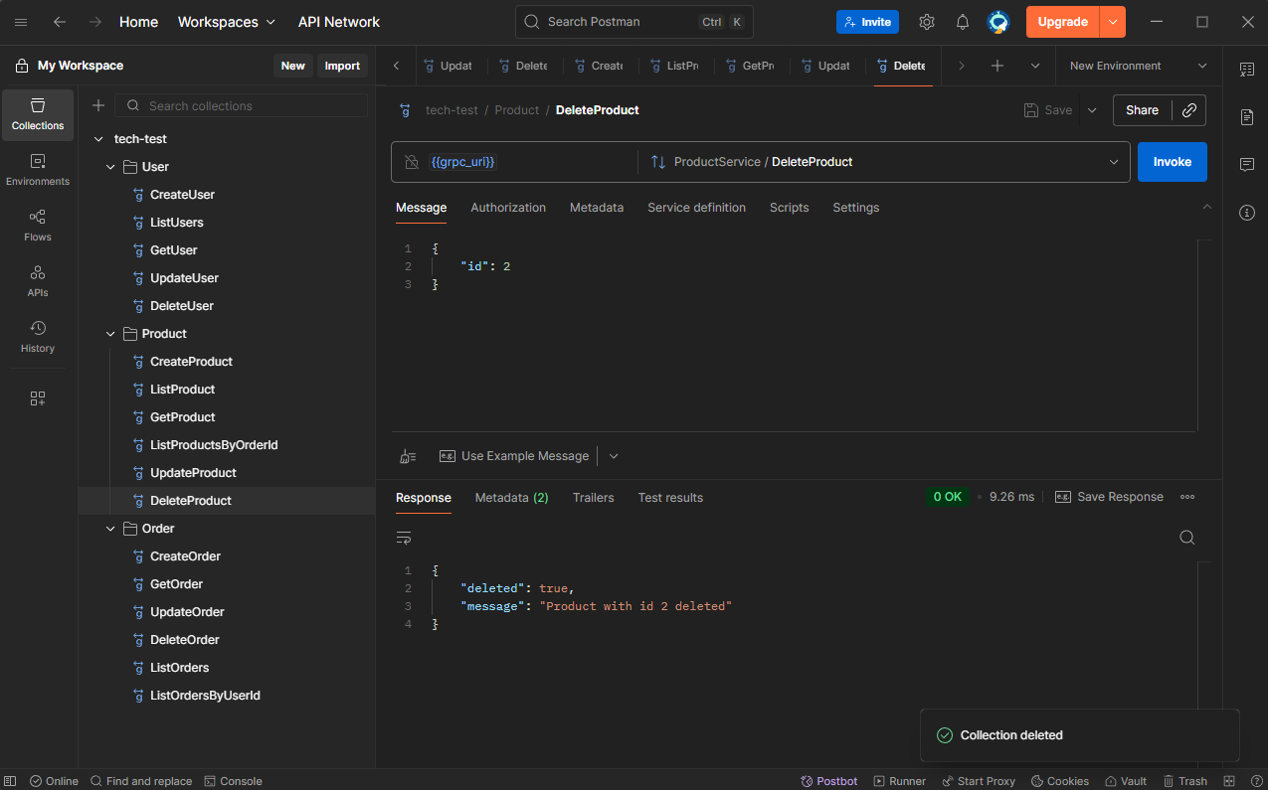
Task: Toggle the TLS lock icon in URL bar
Action: [x=412, y=162]
